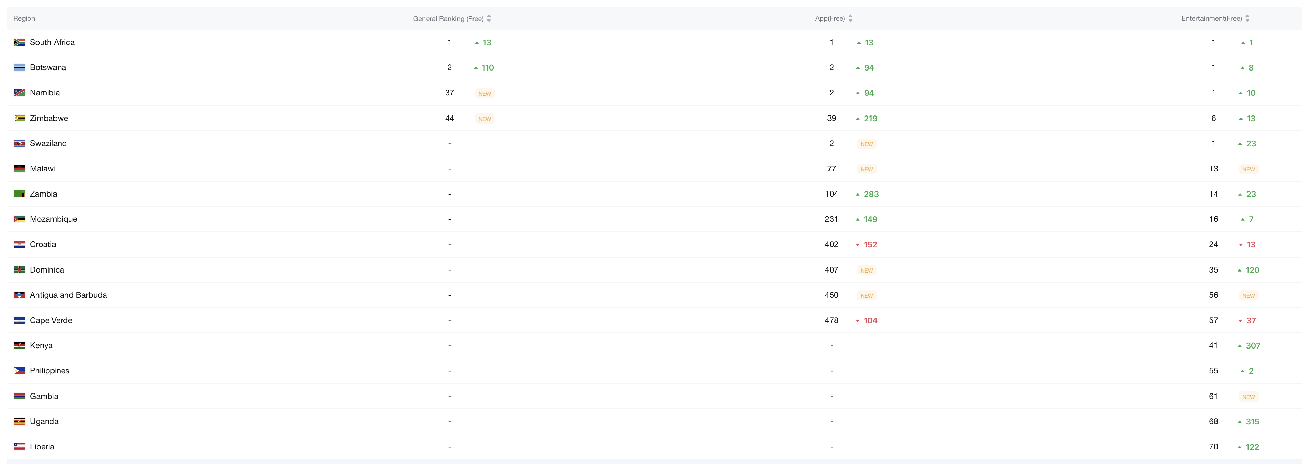Click the Mozambique flag icon
The height and width of the screenshot is (464, 1302).
pyautogui.click(x=19, y=219)
